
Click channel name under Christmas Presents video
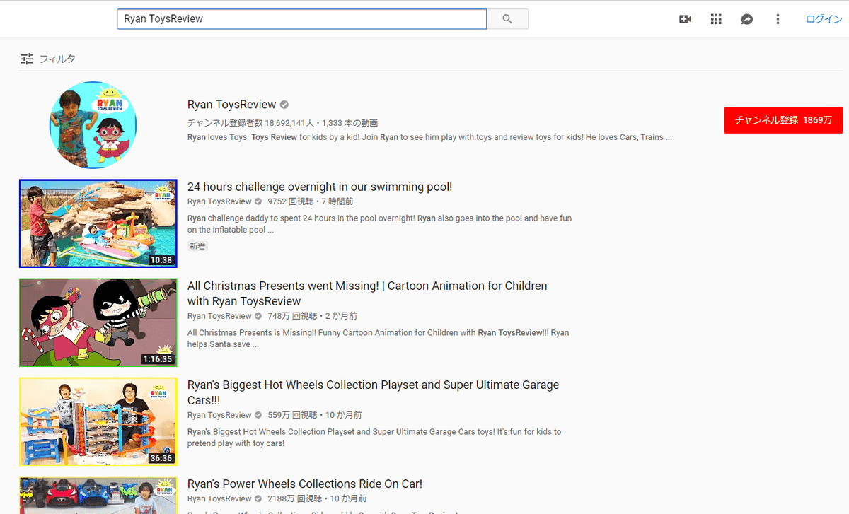pos(219,316)
